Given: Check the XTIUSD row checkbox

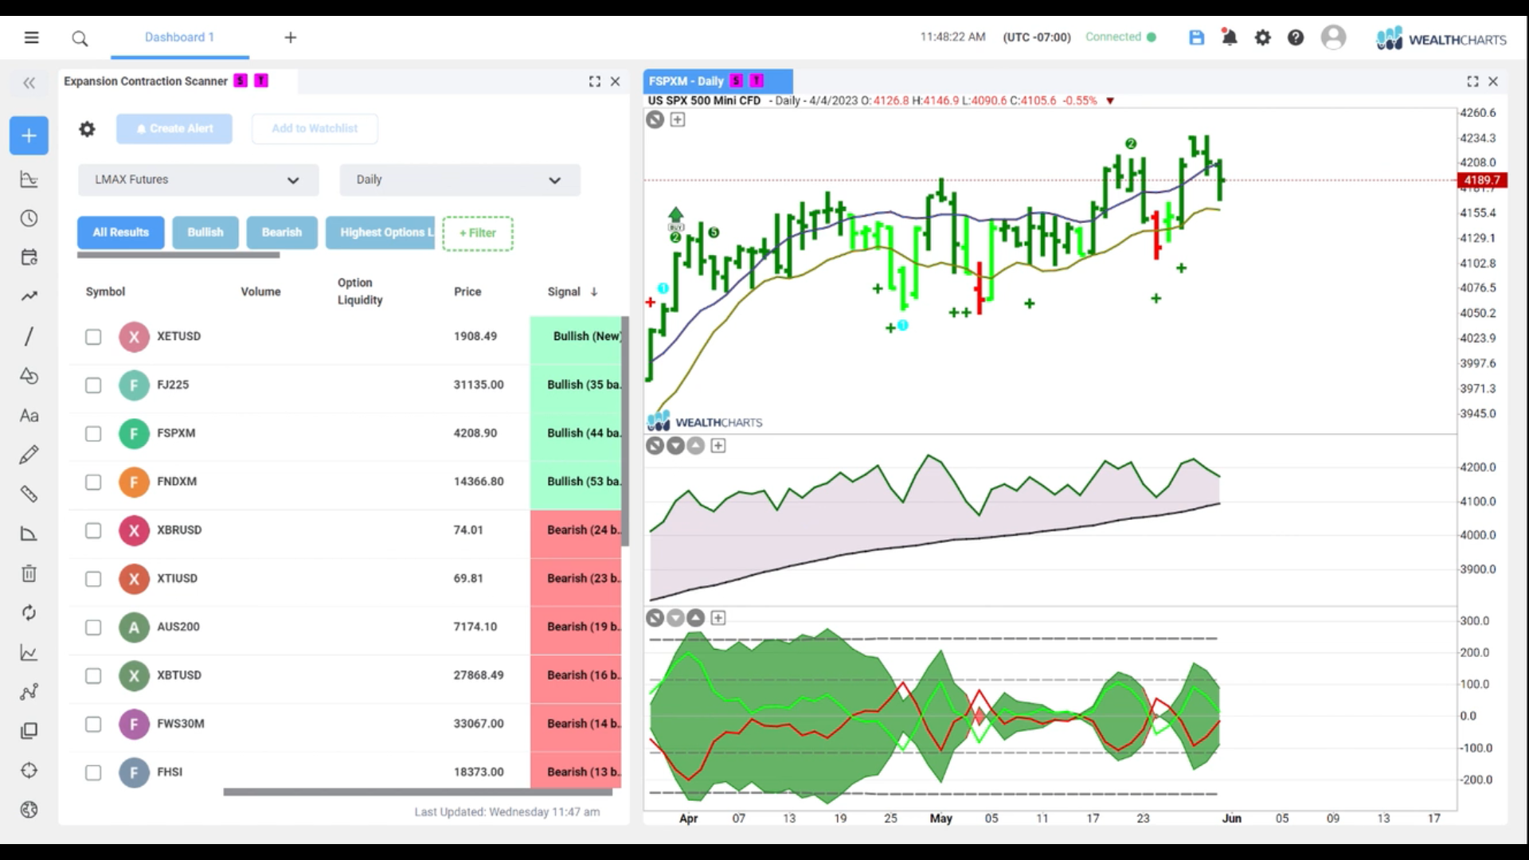Looking at the screenshot, I should (93, 579).
